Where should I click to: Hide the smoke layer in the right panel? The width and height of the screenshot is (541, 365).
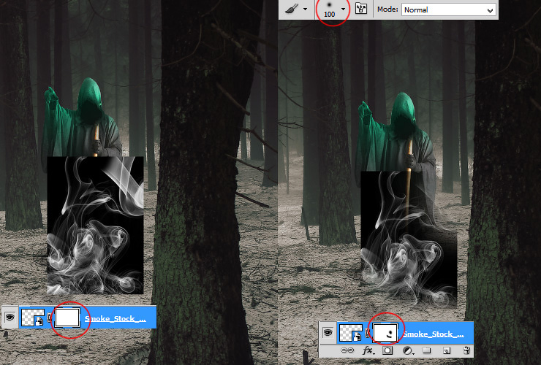(x=328, y=332)
